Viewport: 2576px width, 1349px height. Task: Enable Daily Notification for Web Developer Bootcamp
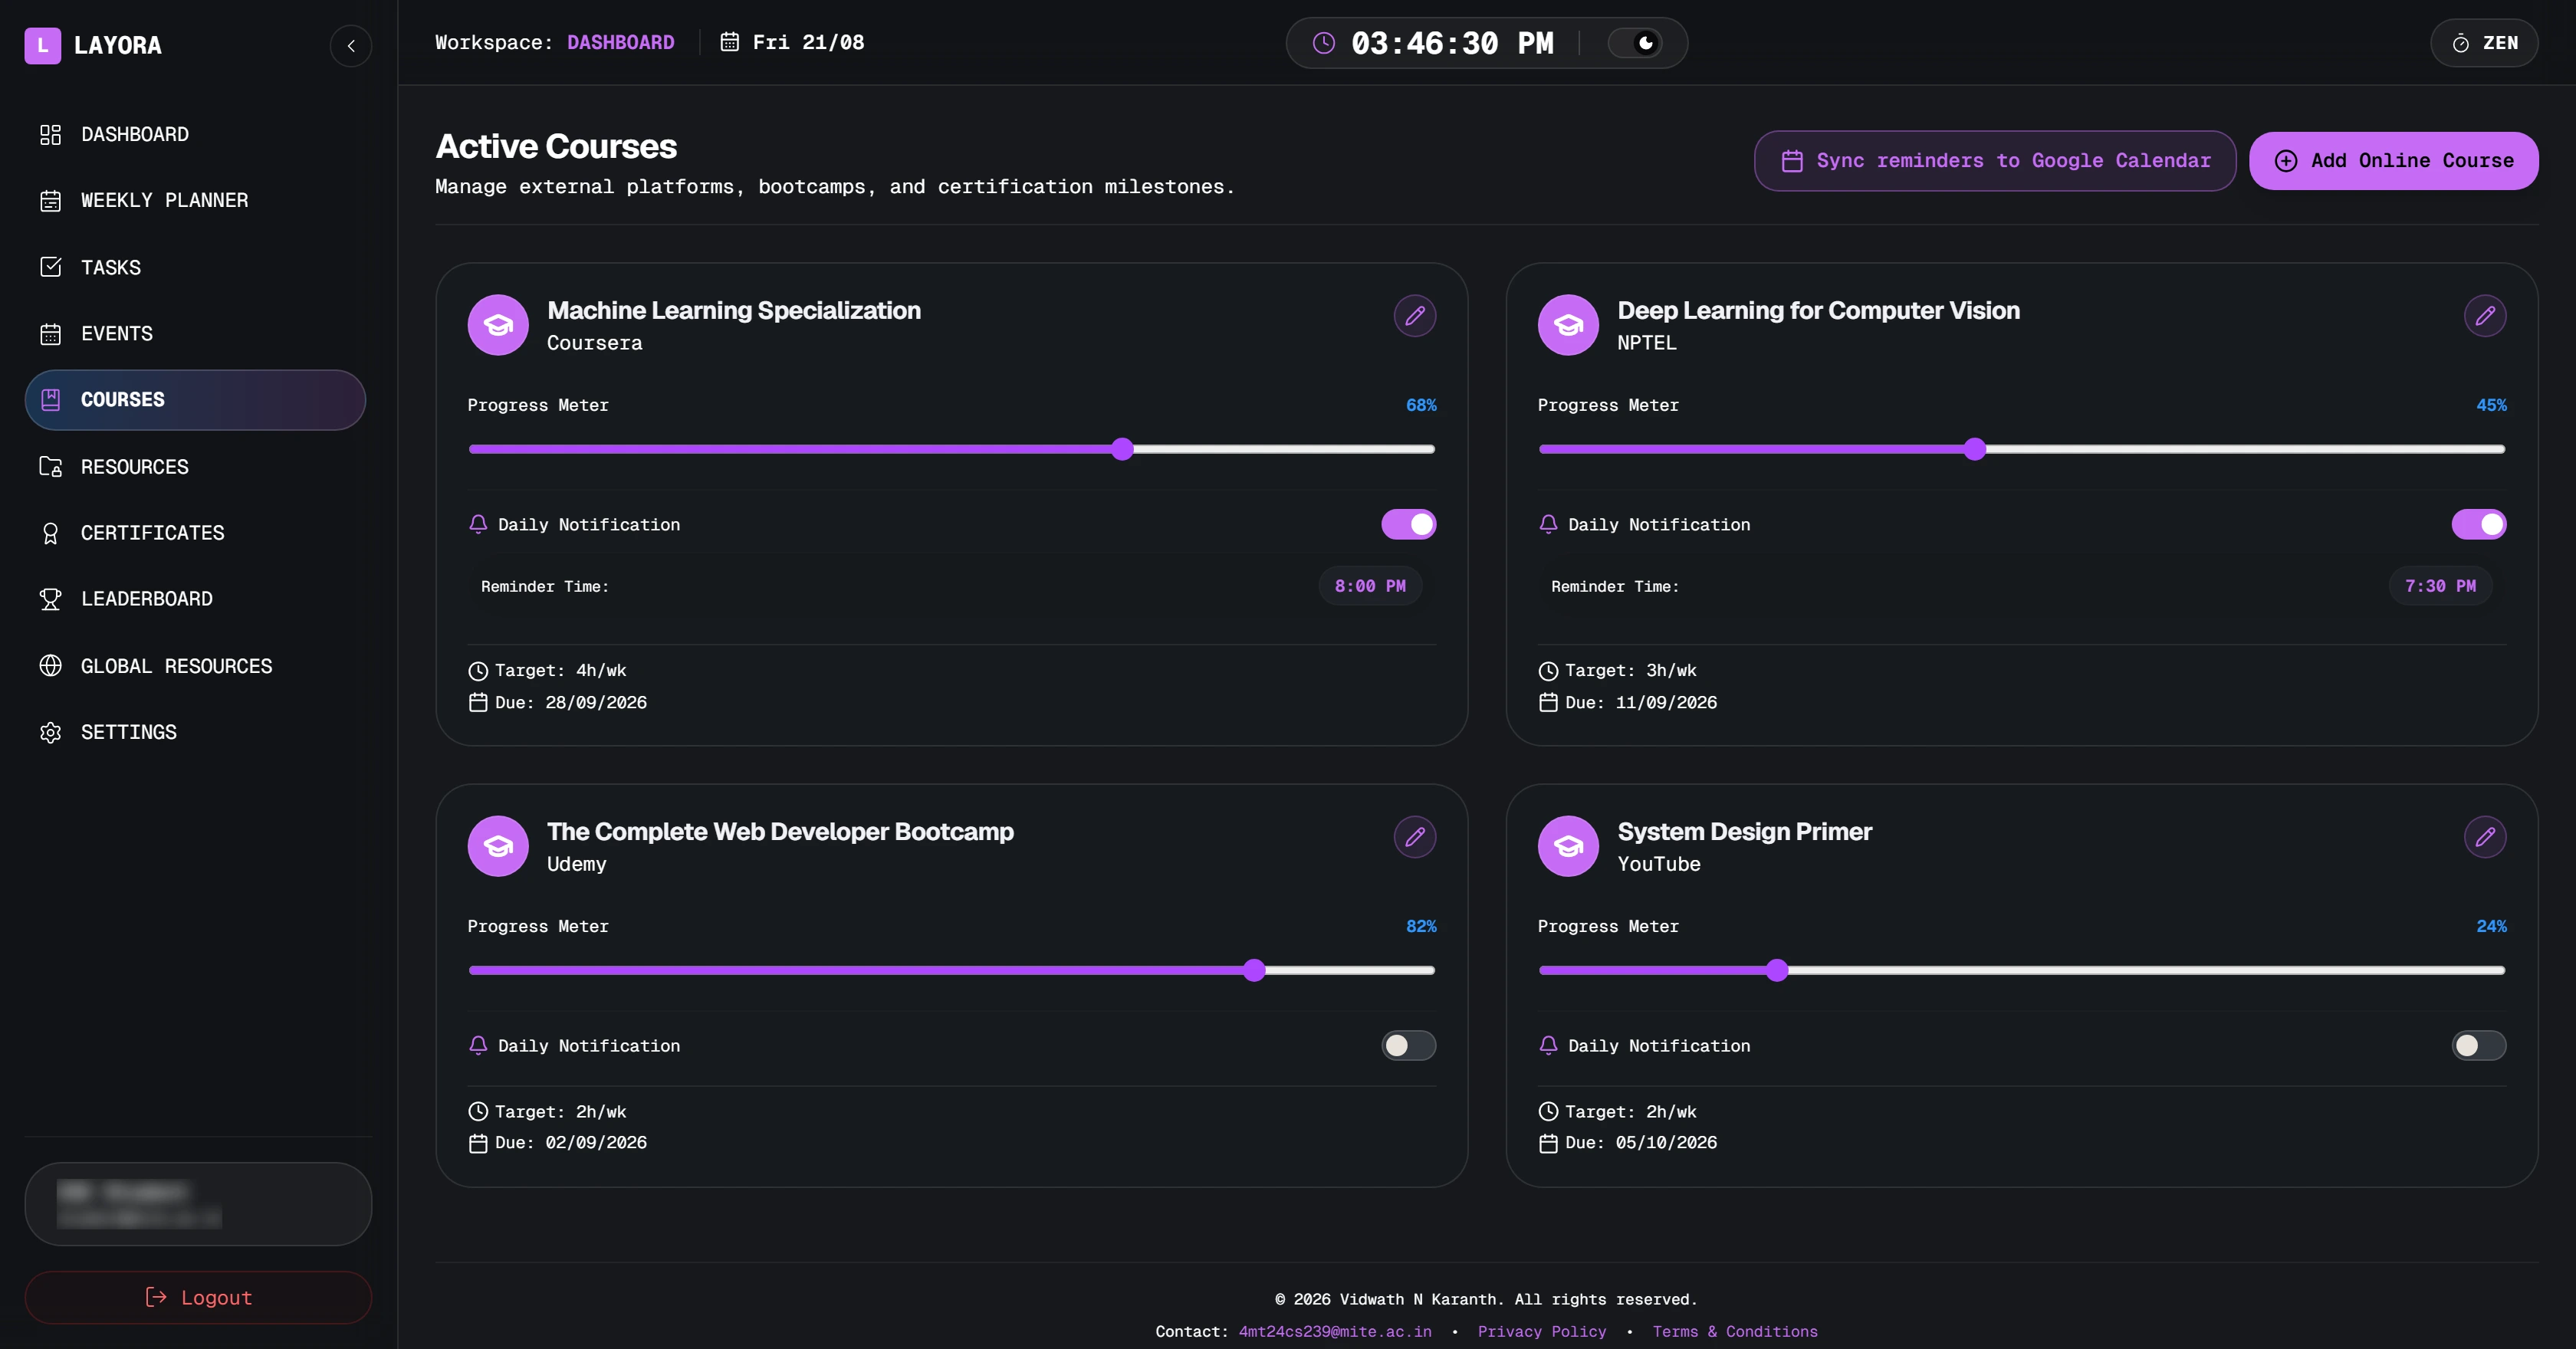1409,1045
